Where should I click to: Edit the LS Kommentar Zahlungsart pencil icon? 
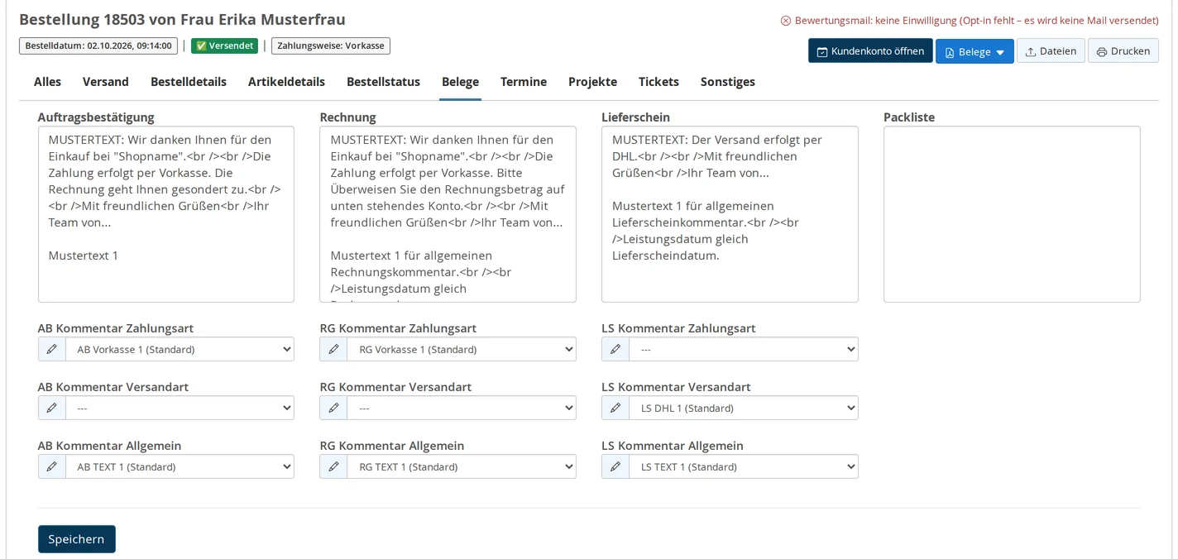(615, 349)
